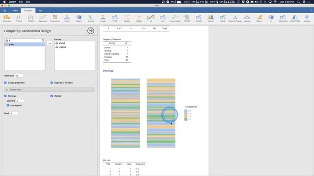Open the ufs module menu
The image size is (314, 176).
pyautogui.click(x=151, y=19)
